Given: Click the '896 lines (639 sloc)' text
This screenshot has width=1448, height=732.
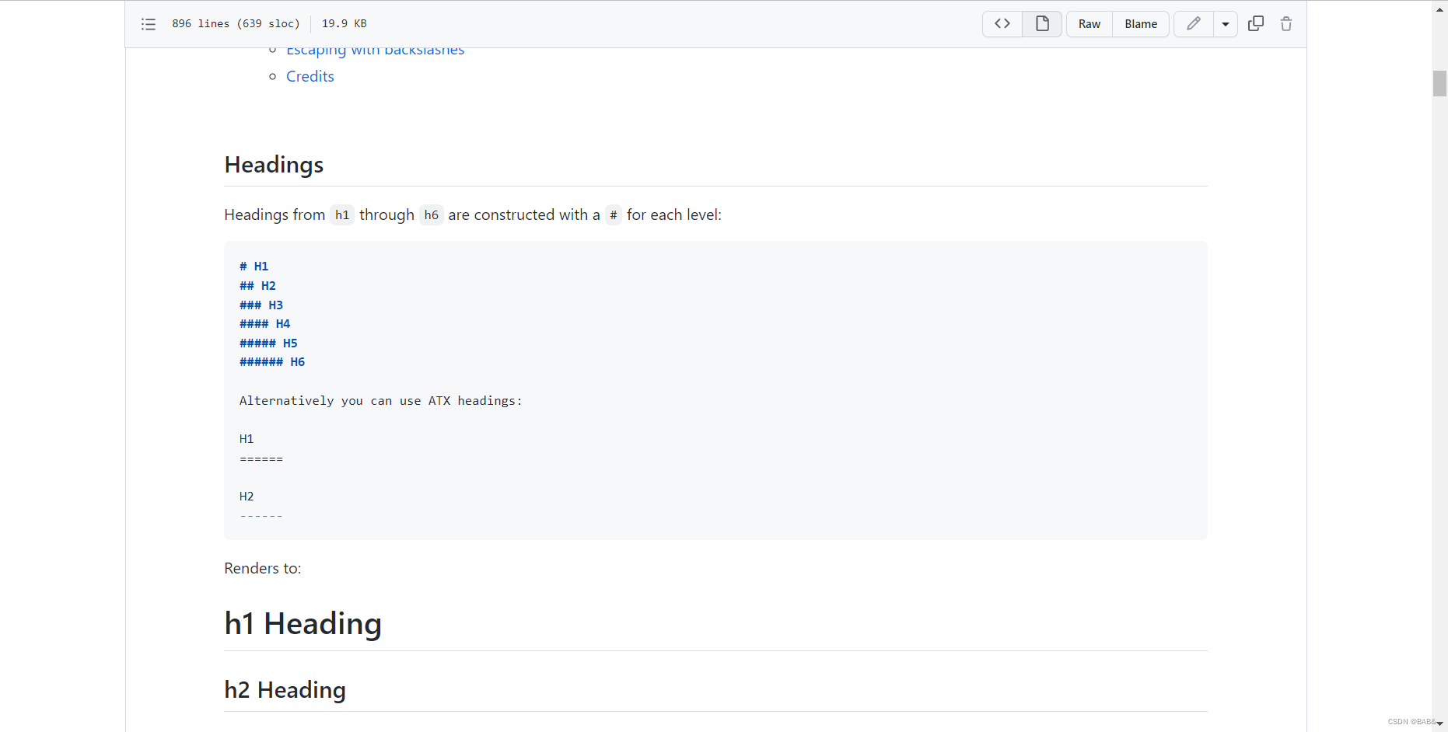Looking at the screenshot, I should 236,24.
